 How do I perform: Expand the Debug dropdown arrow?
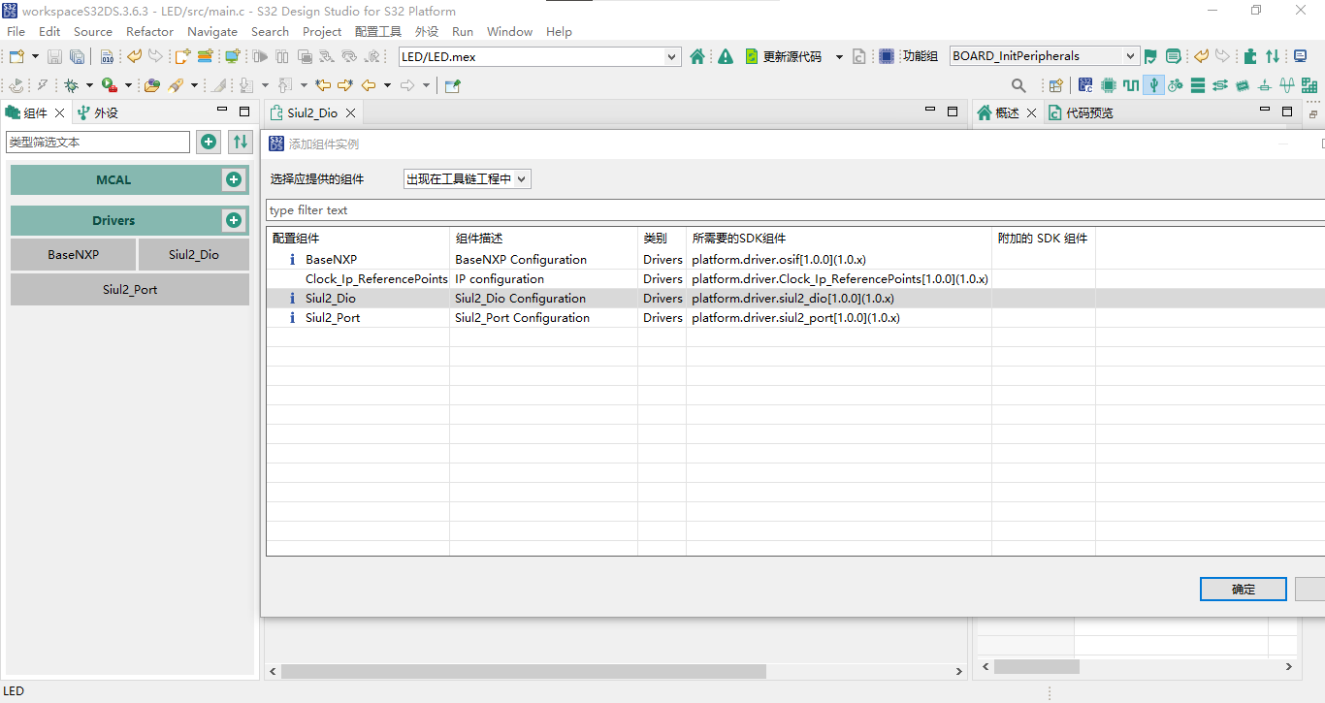coord(89,85)
